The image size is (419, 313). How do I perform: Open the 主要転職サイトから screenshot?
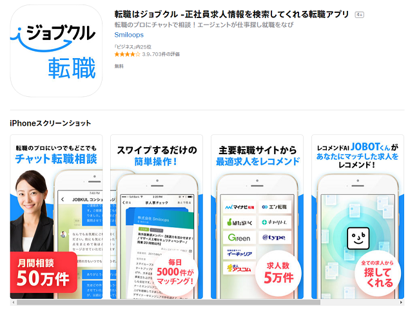(257, 217)
